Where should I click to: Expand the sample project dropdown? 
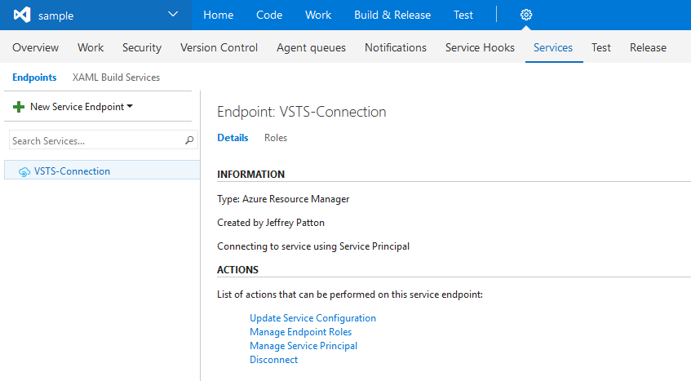click(172, 15)
